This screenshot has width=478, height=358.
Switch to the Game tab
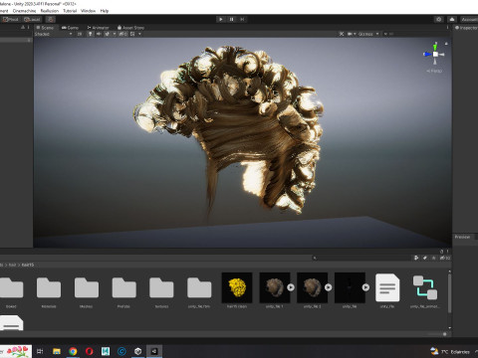70,28
